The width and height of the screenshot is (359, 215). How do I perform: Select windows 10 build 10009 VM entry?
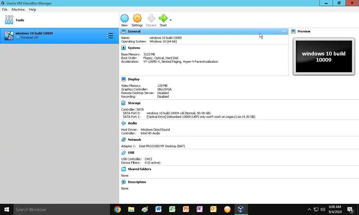coord(59,36)
